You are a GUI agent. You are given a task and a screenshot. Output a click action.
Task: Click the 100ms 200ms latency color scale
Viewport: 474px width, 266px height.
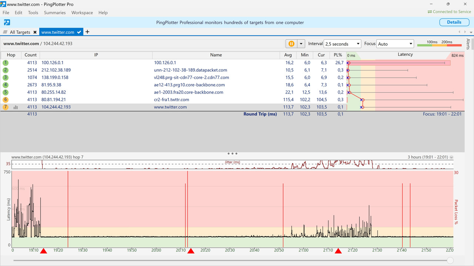click(x=440, y=44)
